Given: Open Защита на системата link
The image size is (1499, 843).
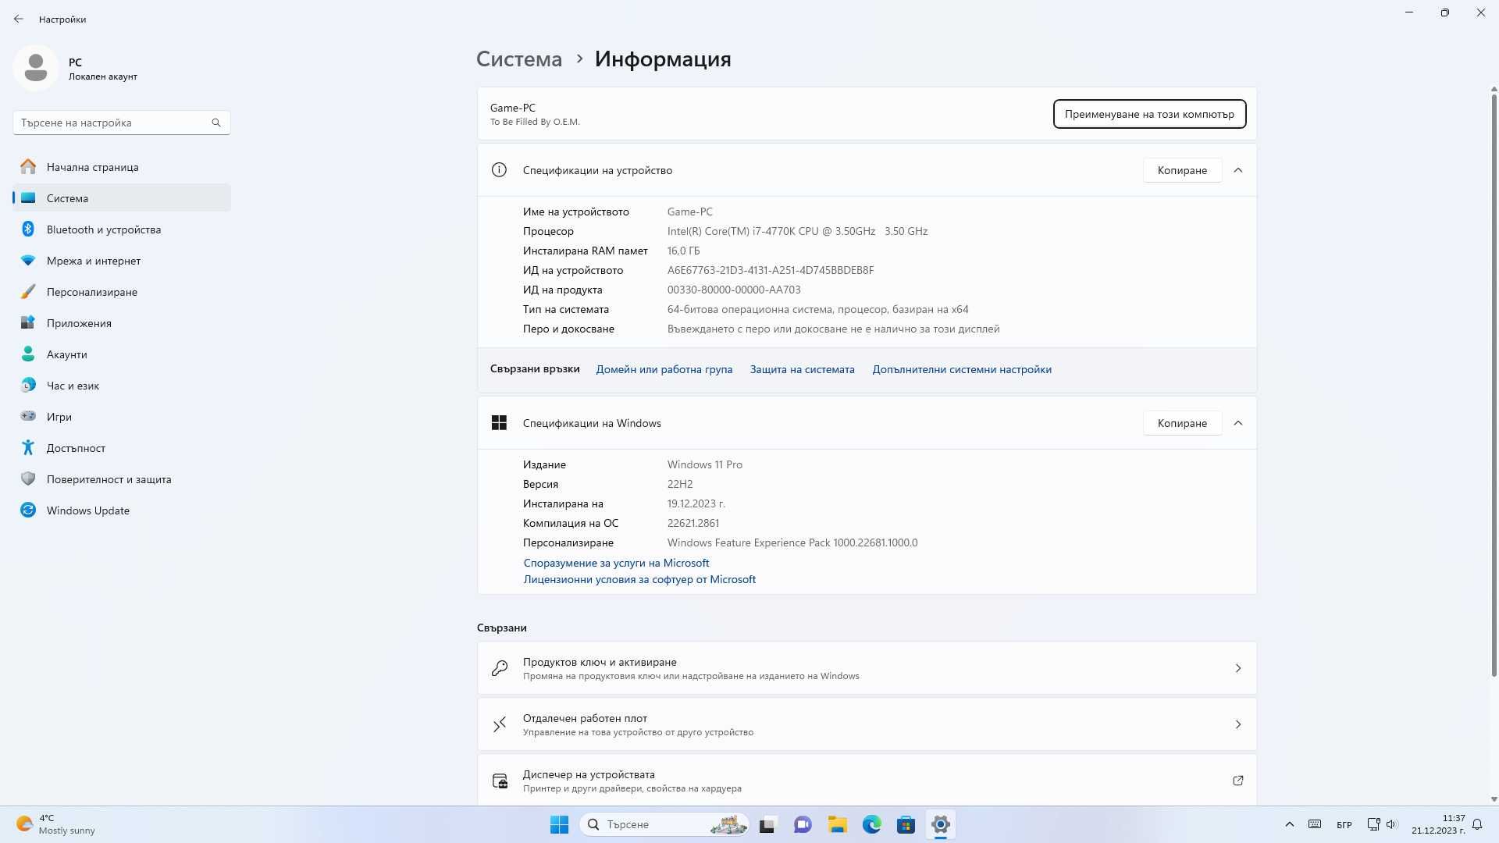Looking at the screenshot, I should (x=802, y=369).
